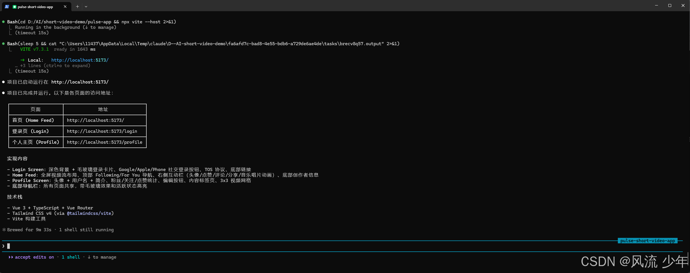Click the 'Running in the background' line
The height and width of the screenshot is (273, 690).
pos(66,27)
